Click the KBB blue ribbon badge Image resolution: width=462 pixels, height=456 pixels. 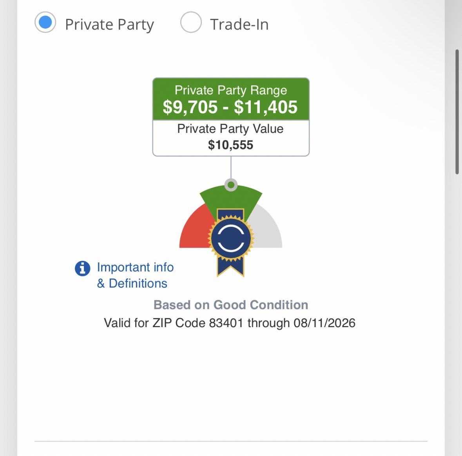pyautogui.click(x=231, y=242)
